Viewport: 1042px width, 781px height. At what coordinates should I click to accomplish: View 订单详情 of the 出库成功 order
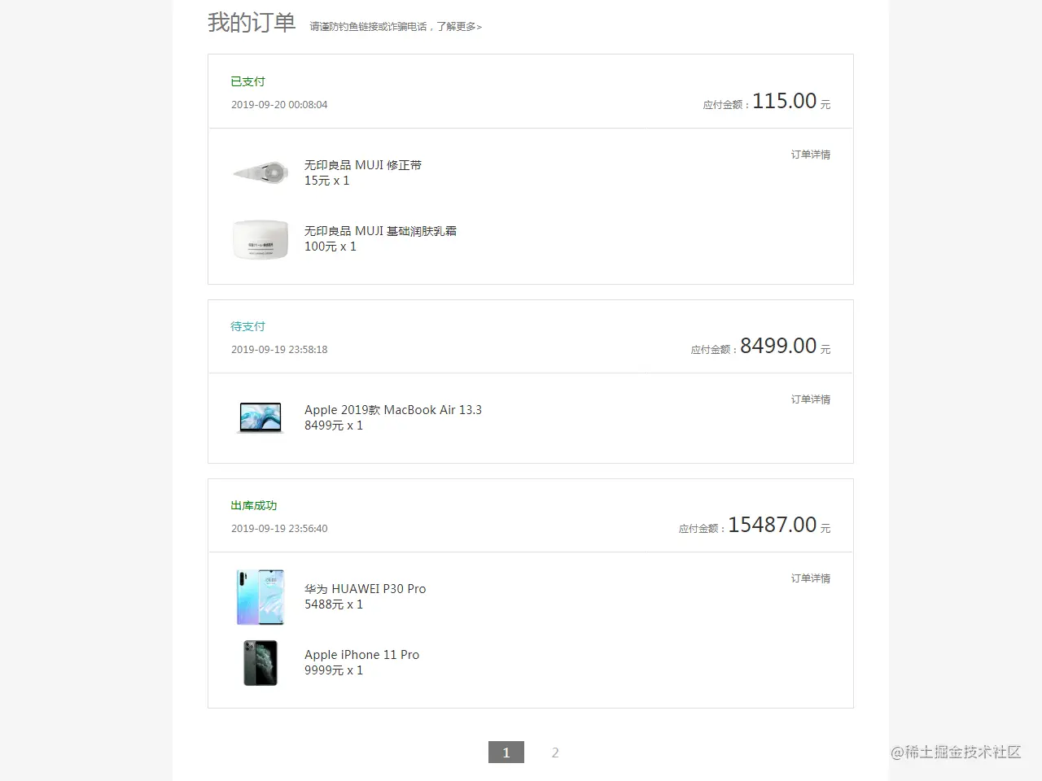(810, 578)
